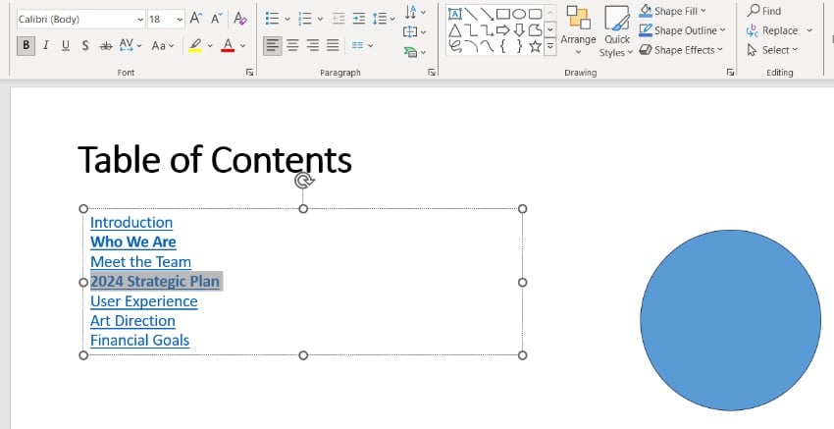This screenshot has width=834, height=429.
Task: Apply the yellow text highlight color
Action: tap(196, 45)
